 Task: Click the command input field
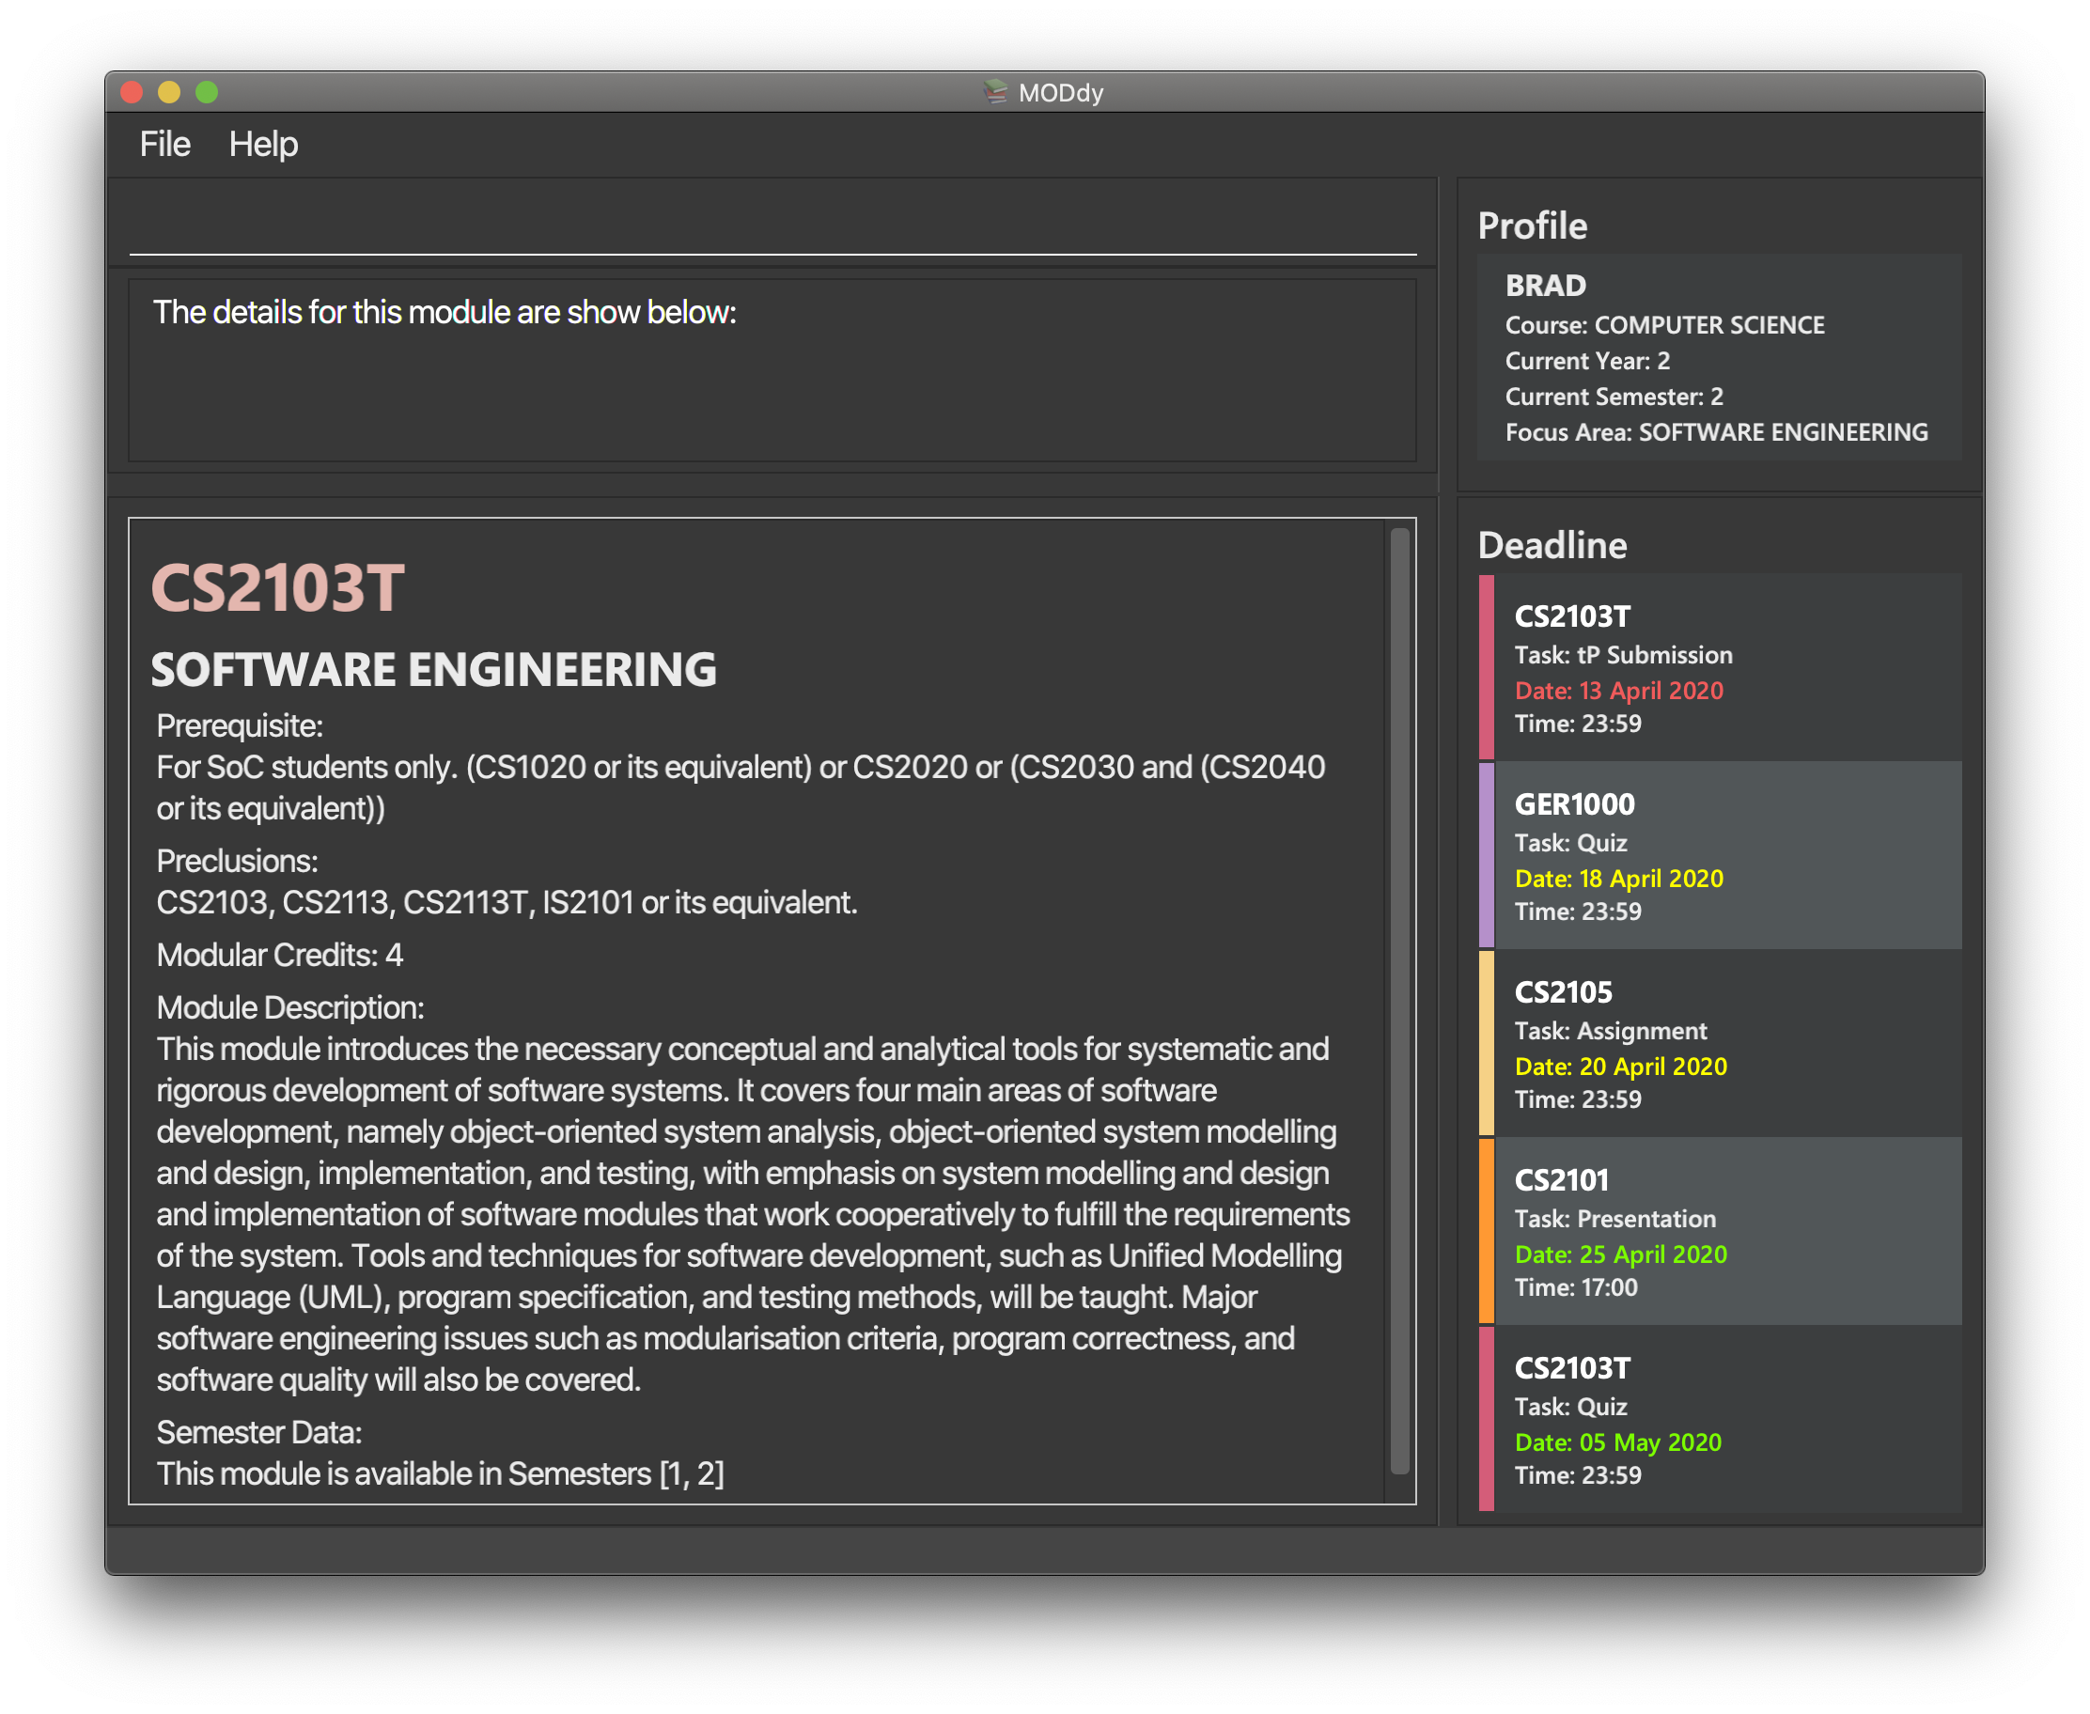point(772,225)
